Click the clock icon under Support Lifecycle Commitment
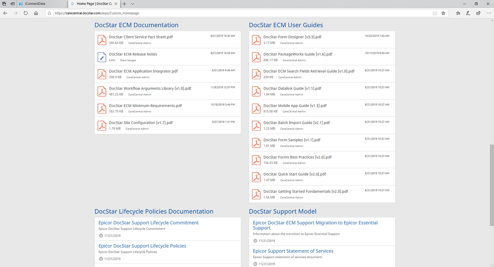This screenshot has height=267, width=494. tap(101, 236)
